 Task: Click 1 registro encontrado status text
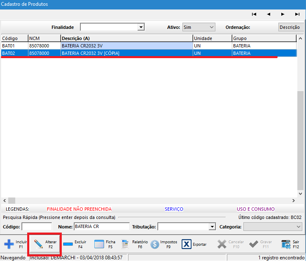pos(281,258)
